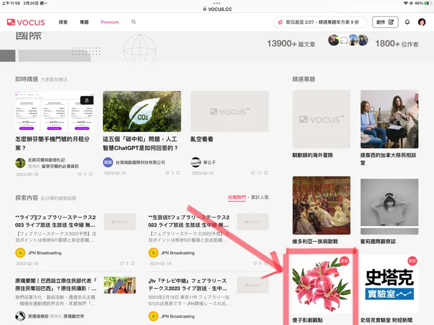Screen dimensions: 434x325
Task: Click the iPad battery status indicator
Action: (x=428, y=3)
